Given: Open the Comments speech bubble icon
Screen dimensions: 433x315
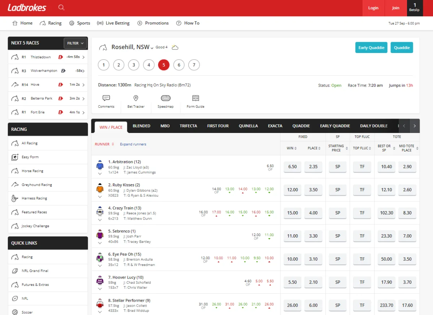Looking at the screenshot, I should (106, 98).
